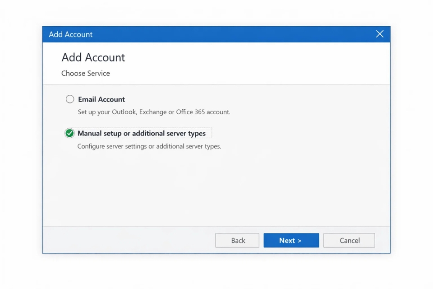
Task: Click Back to return to previous step
Action: (x=237, y=240)
